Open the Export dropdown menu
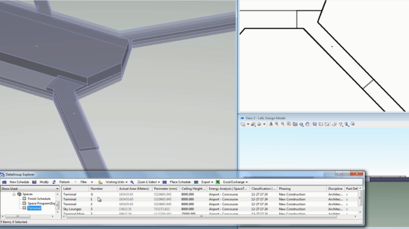409x229 pixels. pos(206,182)
